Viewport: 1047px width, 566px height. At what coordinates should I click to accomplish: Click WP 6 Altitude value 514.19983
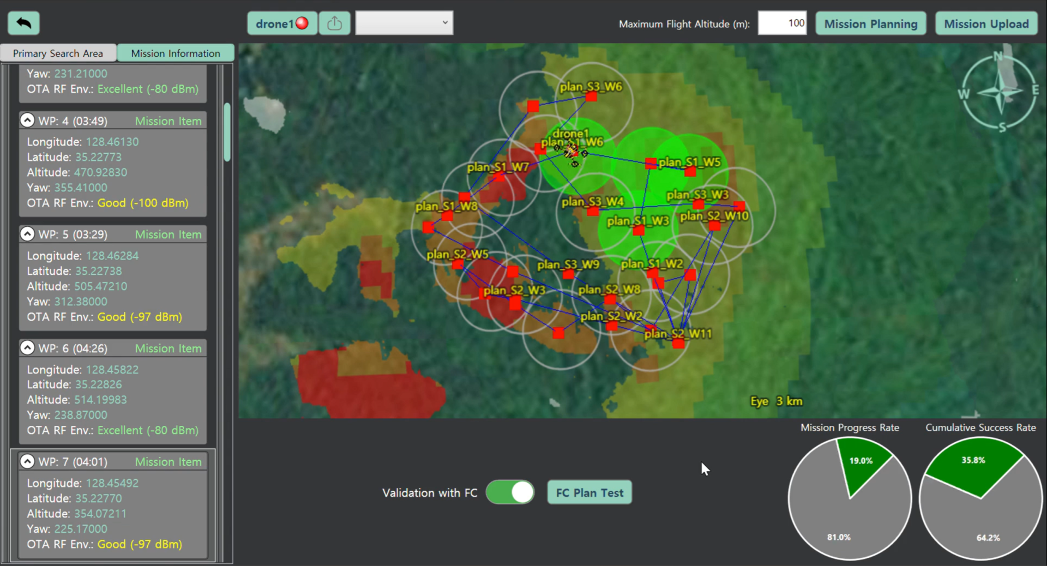(x=100, y=400)
